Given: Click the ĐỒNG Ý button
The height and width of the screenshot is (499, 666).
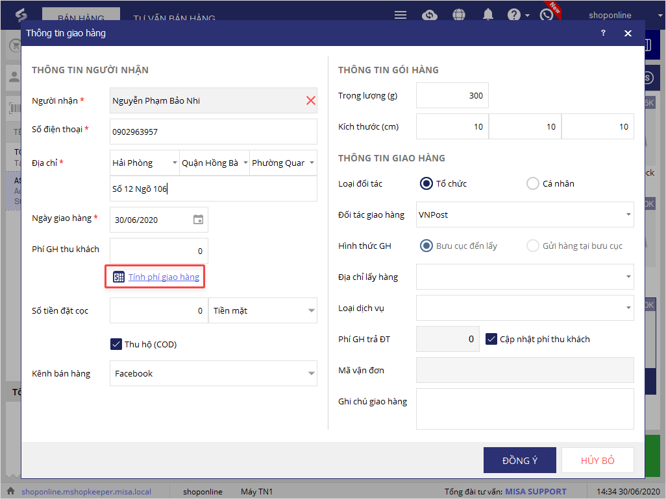Looking at the screenshot, I should pos(519,460).
